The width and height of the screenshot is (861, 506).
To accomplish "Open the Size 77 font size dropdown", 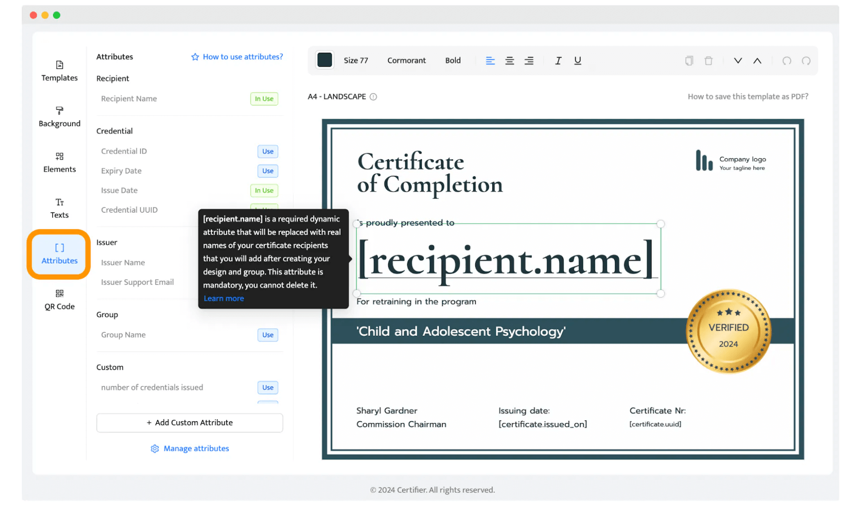I will pyautogui.click(x=356, y=60).
